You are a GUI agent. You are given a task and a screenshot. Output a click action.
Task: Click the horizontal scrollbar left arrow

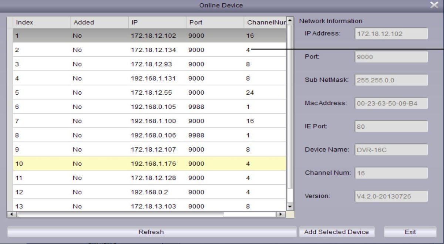[x=11, y=214]
